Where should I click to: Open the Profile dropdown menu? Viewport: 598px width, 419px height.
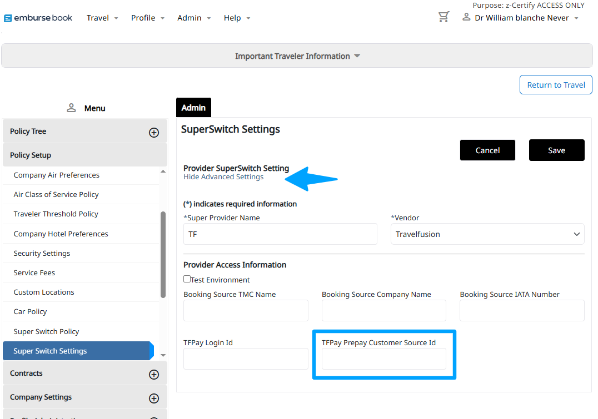(x=148, y=18)
